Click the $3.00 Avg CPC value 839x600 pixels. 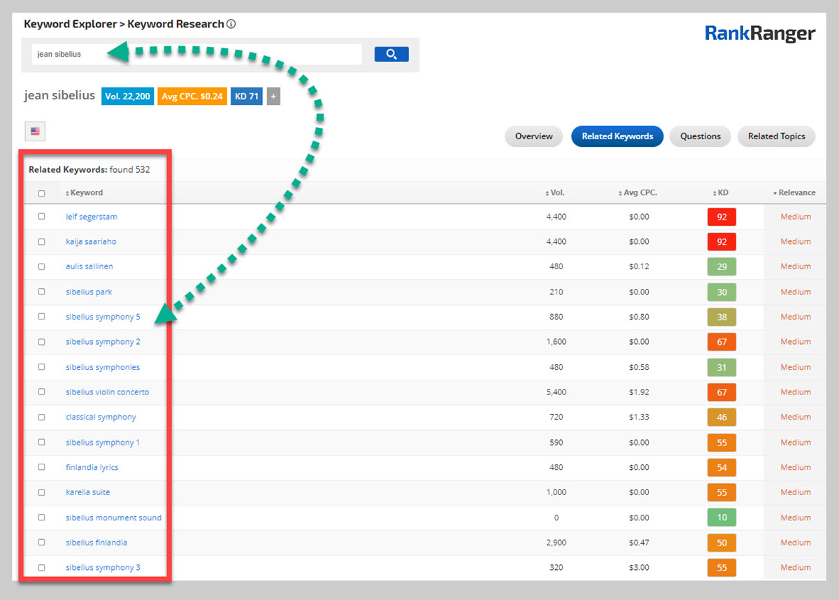tap(639, 567)
